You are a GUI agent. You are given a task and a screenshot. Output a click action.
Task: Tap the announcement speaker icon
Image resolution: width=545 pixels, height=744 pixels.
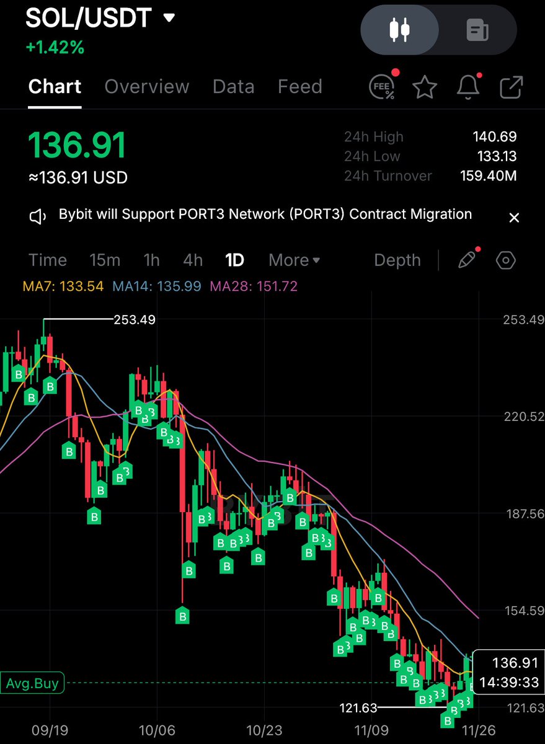pyautogui.click(x=38, y=216)
